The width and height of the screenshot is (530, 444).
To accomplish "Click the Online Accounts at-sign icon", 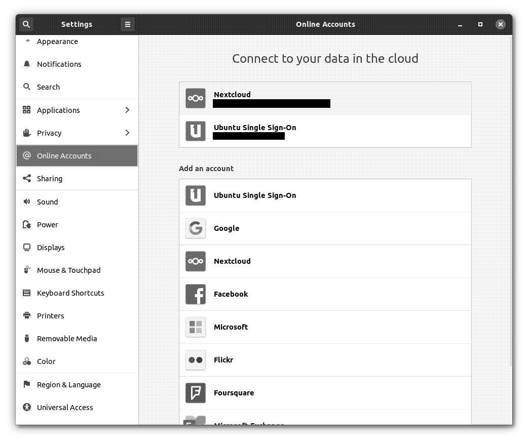I will pos(27,155).
